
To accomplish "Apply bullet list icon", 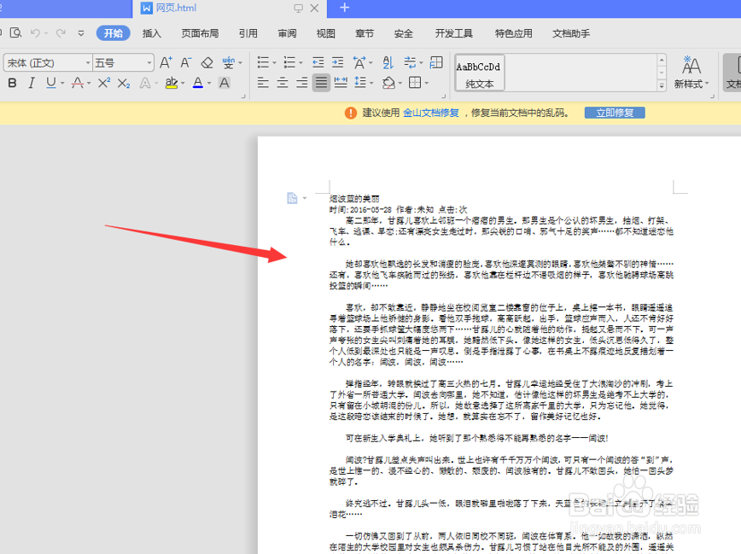I will click(263, 62).
